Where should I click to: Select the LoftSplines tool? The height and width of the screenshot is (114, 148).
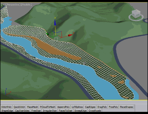point(77,107)
